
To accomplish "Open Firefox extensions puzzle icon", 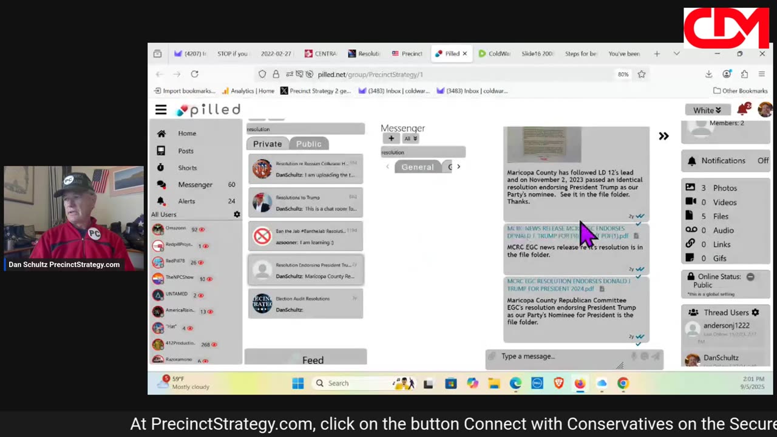I will 744,74.
